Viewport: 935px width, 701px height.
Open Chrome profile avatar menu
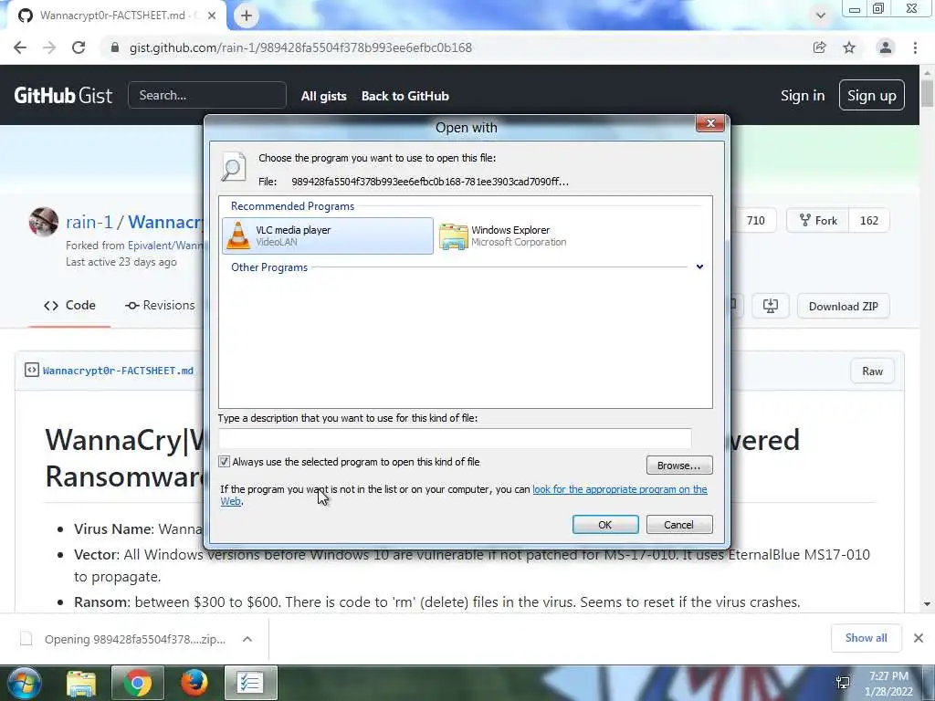click(x=886, y=47)
